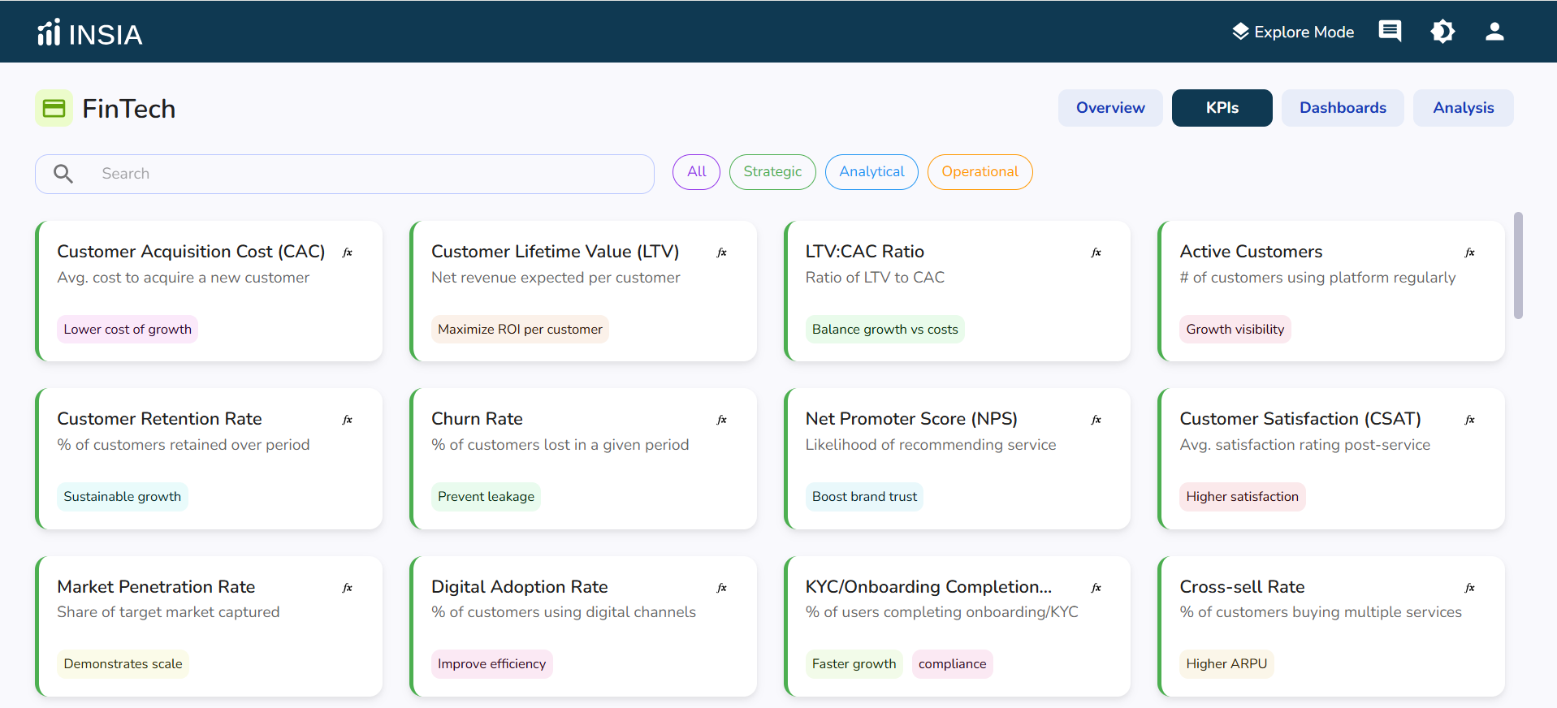1557x708 pixels.
Task: Click the INSIA logo
Action: (90, 33)
